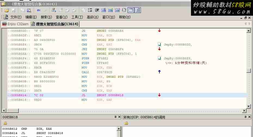Open the 查看(V) menu

pyautogui.click(x=62, y=17)
